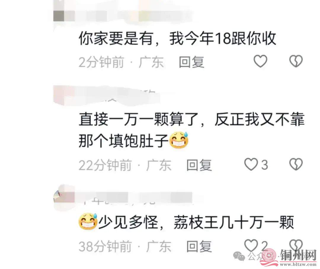
Task: Open the www.bltzw.com watermark link
Action: pyautogui.click(x=298, y=265)
